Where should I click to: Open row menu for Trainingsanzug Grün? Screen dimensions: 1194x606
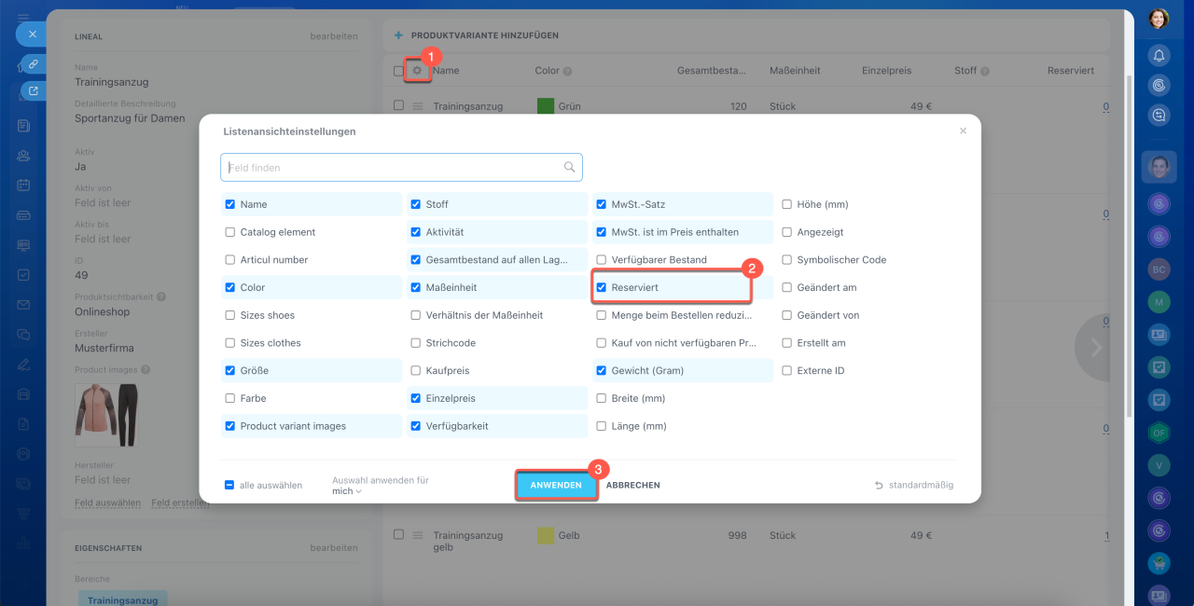tap(418, 106)
